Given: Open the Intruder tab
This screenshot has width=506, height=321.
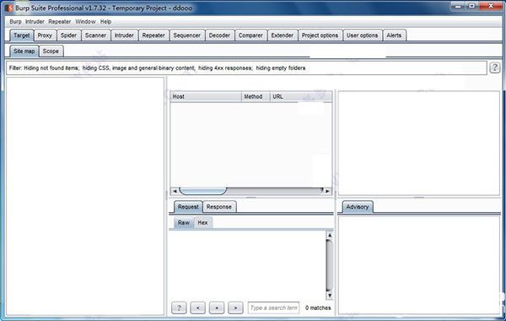Looking at the screenshot, I should point(124,35).
